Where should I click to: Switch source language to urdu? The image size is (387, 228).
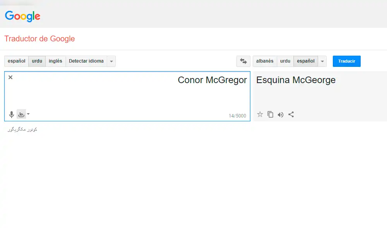(x=37, y=61)
